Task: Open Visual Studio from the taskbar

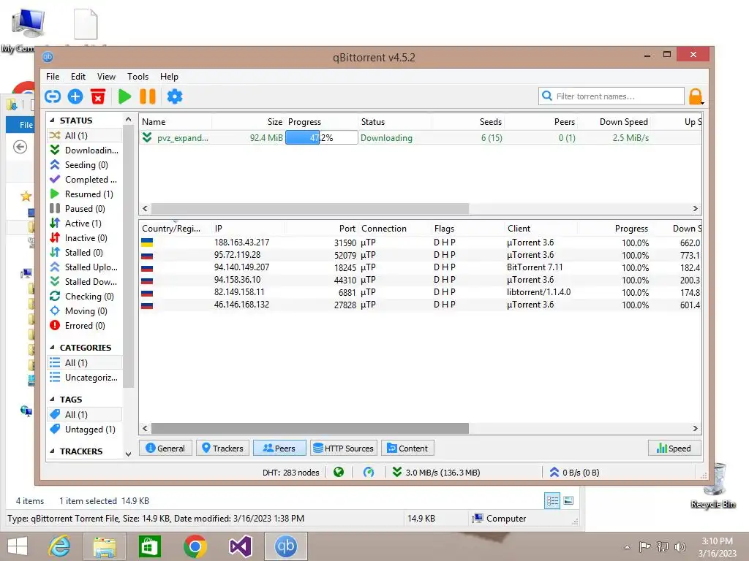Action: [x=240, y=546]
